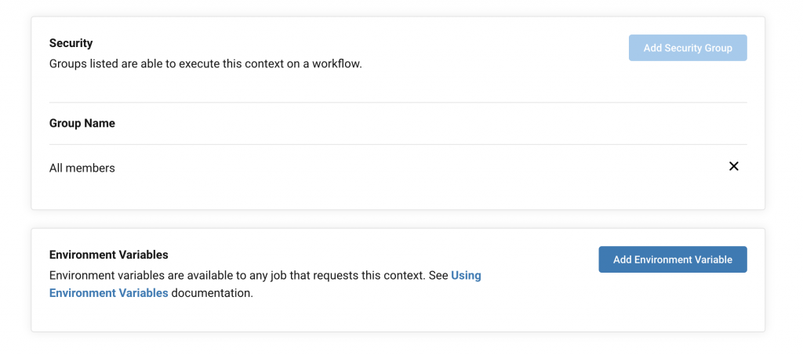The width and height of the screenshot is (803, 355).
Task: Click the word 'See' before the documentation link
Action: coord(438,276)
